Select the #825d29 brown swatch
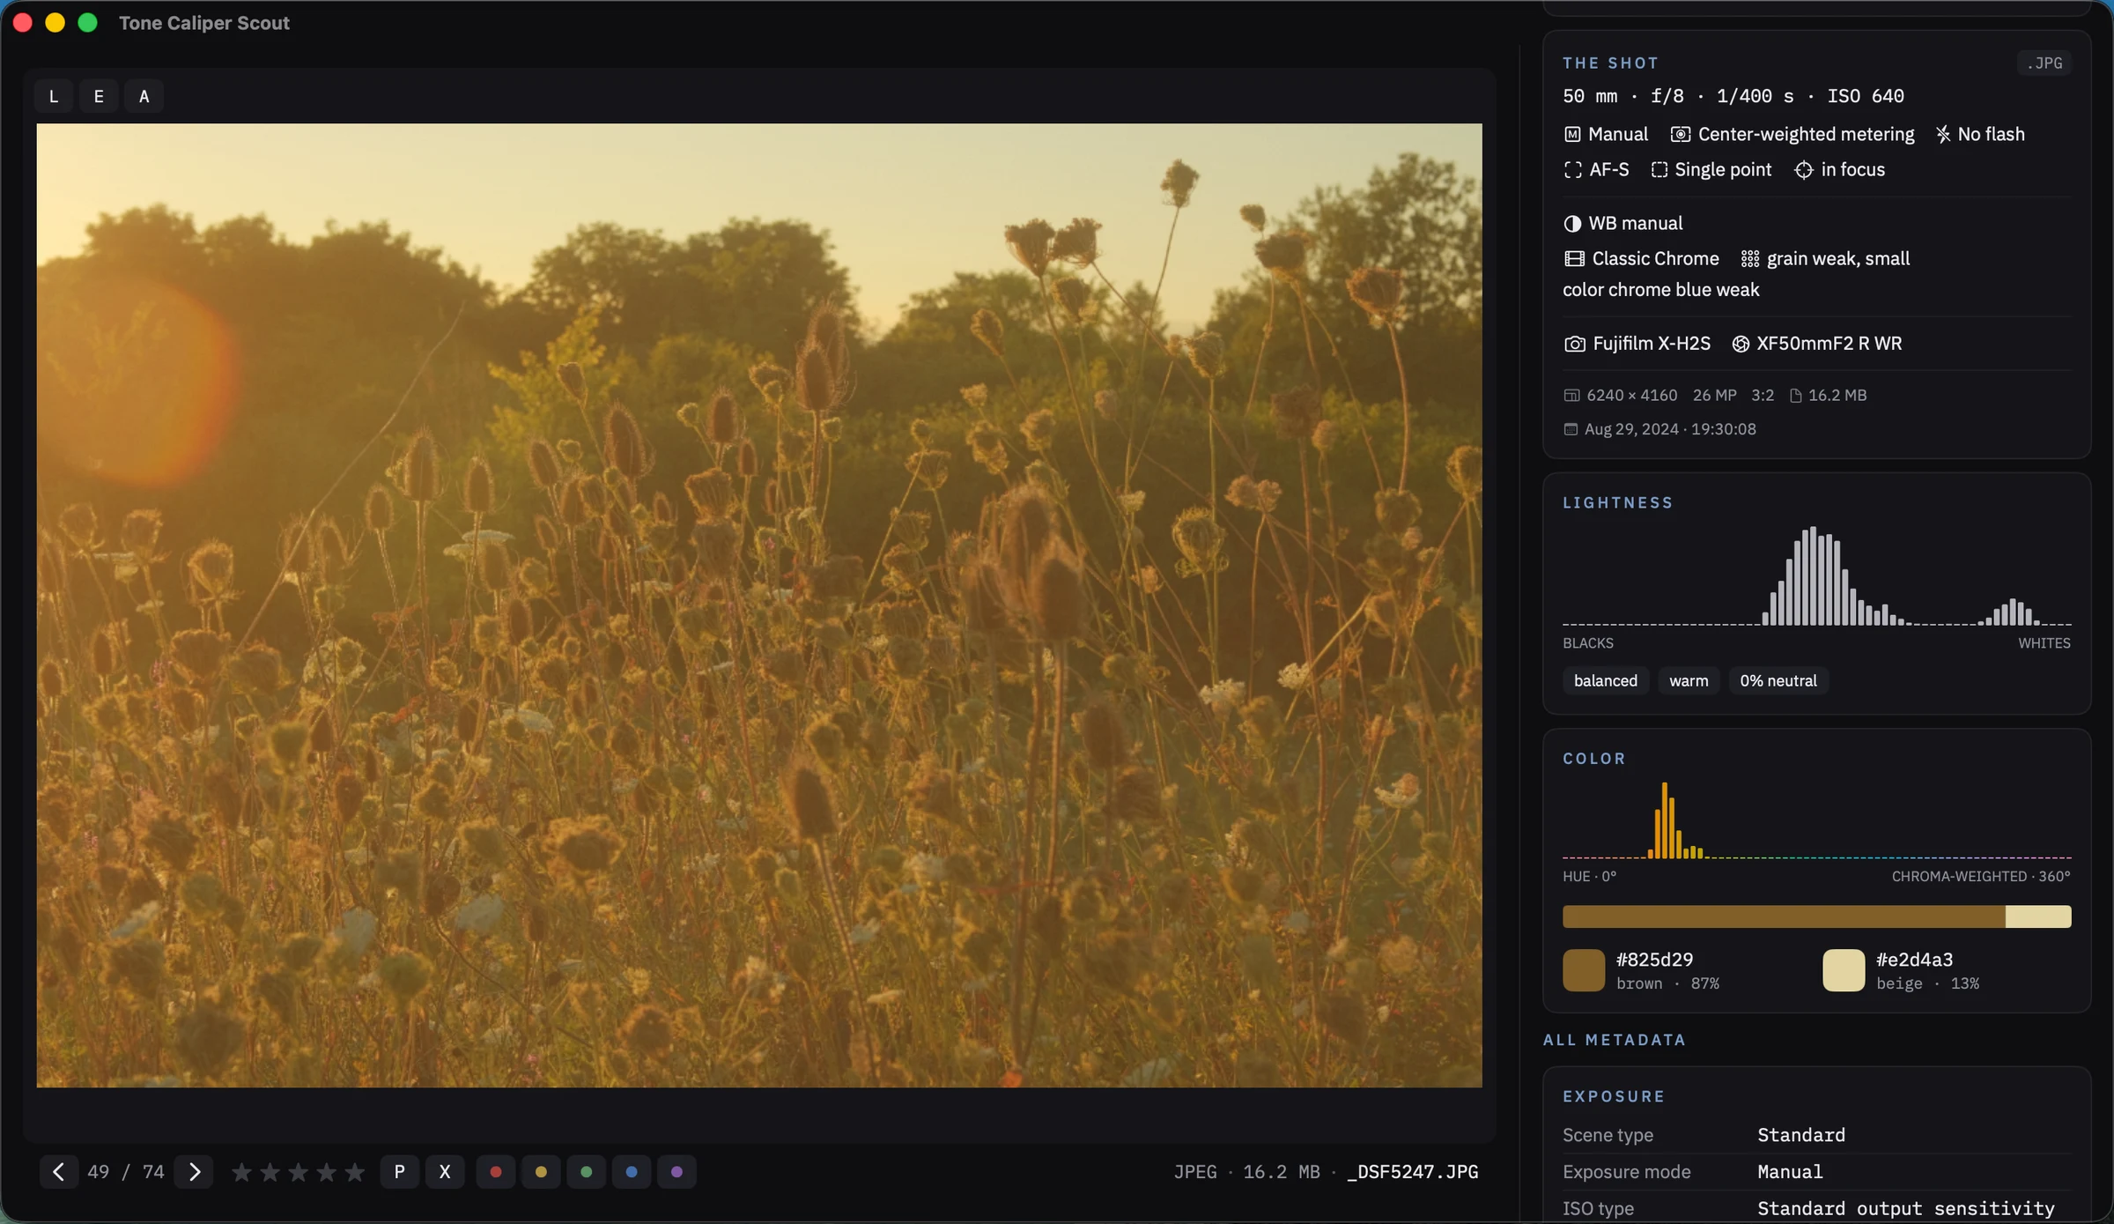 1584,970
